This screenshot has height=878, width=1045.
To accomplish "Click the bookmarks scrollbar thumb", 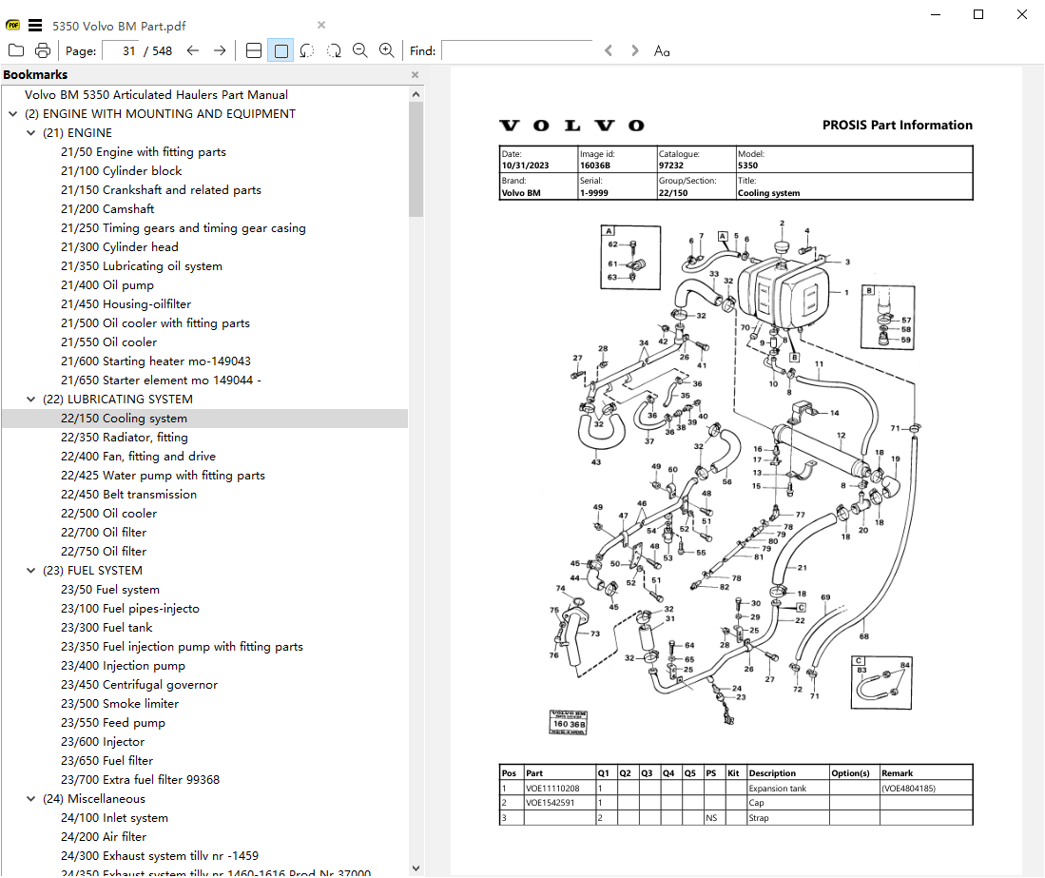I will point(416,160).
